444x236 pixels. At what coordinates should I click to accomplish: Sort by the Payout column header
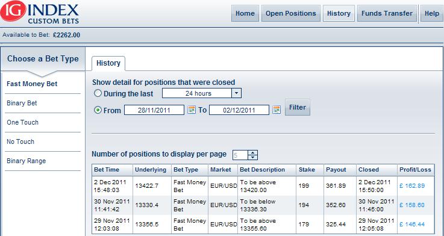pos(340,170)
